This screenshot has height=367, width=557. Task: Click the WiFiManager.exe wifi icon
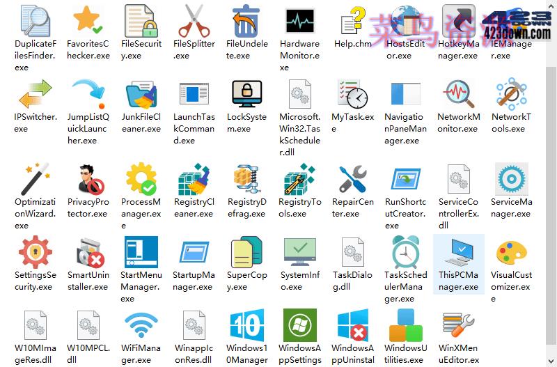click(x=141, y=325)
